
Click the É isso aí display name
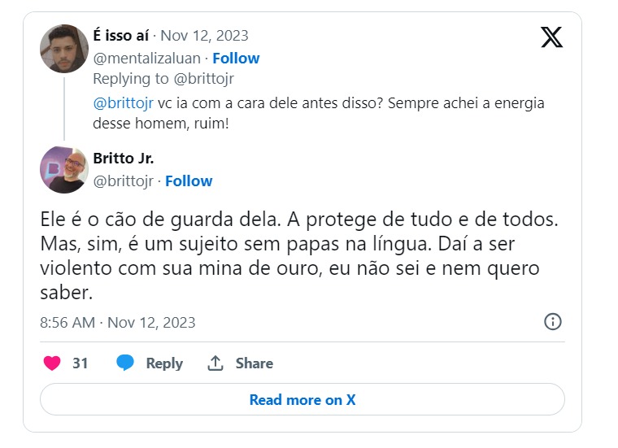[122, 36]
